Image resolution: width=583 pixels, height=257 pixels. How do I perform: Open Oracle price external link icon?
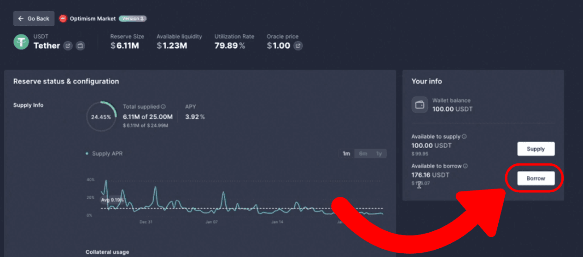(298, 46)
